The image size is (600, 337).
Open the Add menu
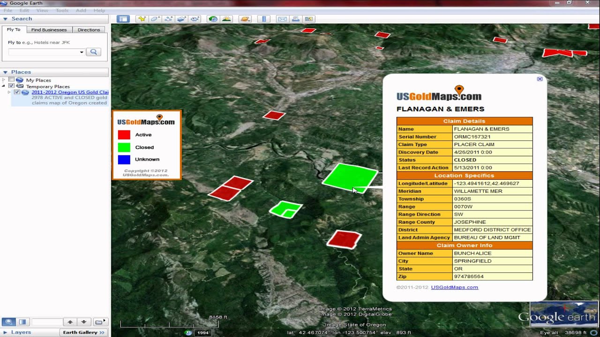coord(81,10)
